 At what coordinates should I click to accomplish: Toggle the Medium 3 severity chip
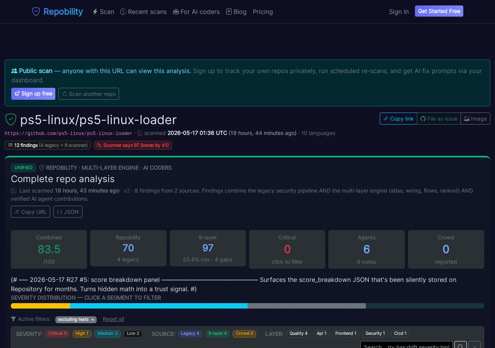click(108, 334)
